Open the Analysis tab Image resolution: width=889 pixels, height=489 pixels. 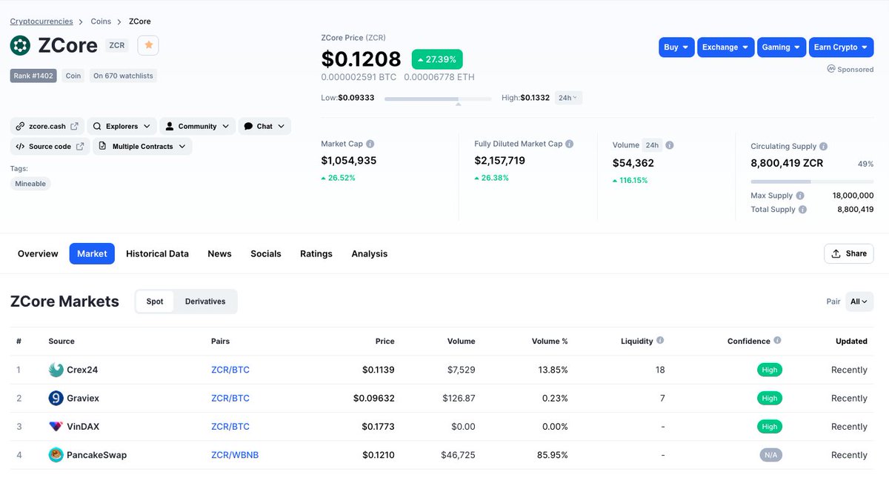click(x=370, y=253)
